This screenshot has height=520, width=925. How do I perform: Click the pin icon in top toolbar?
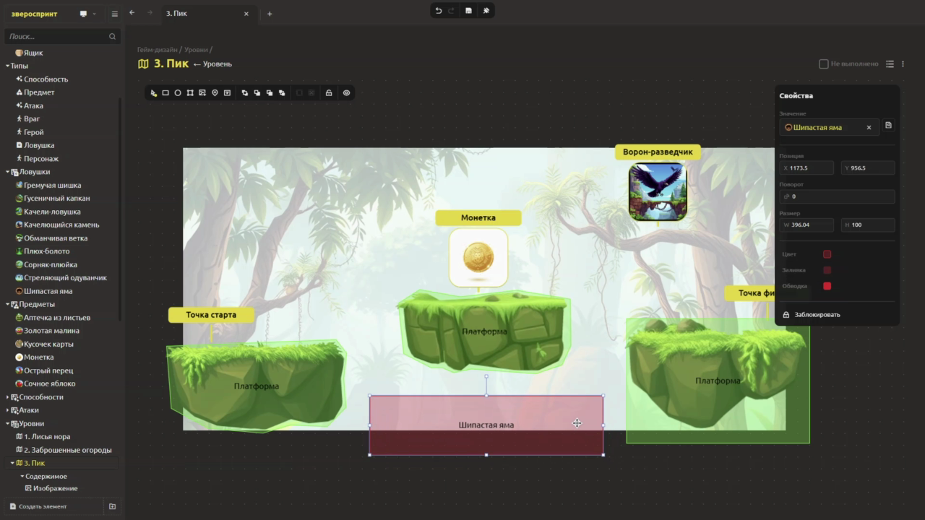pyautogui.click(x=486, y=11)
